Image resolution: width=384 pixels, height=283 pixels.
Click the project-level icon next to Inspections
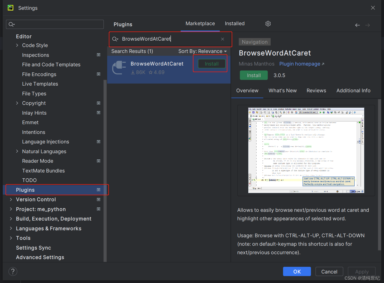pos(98,55)
